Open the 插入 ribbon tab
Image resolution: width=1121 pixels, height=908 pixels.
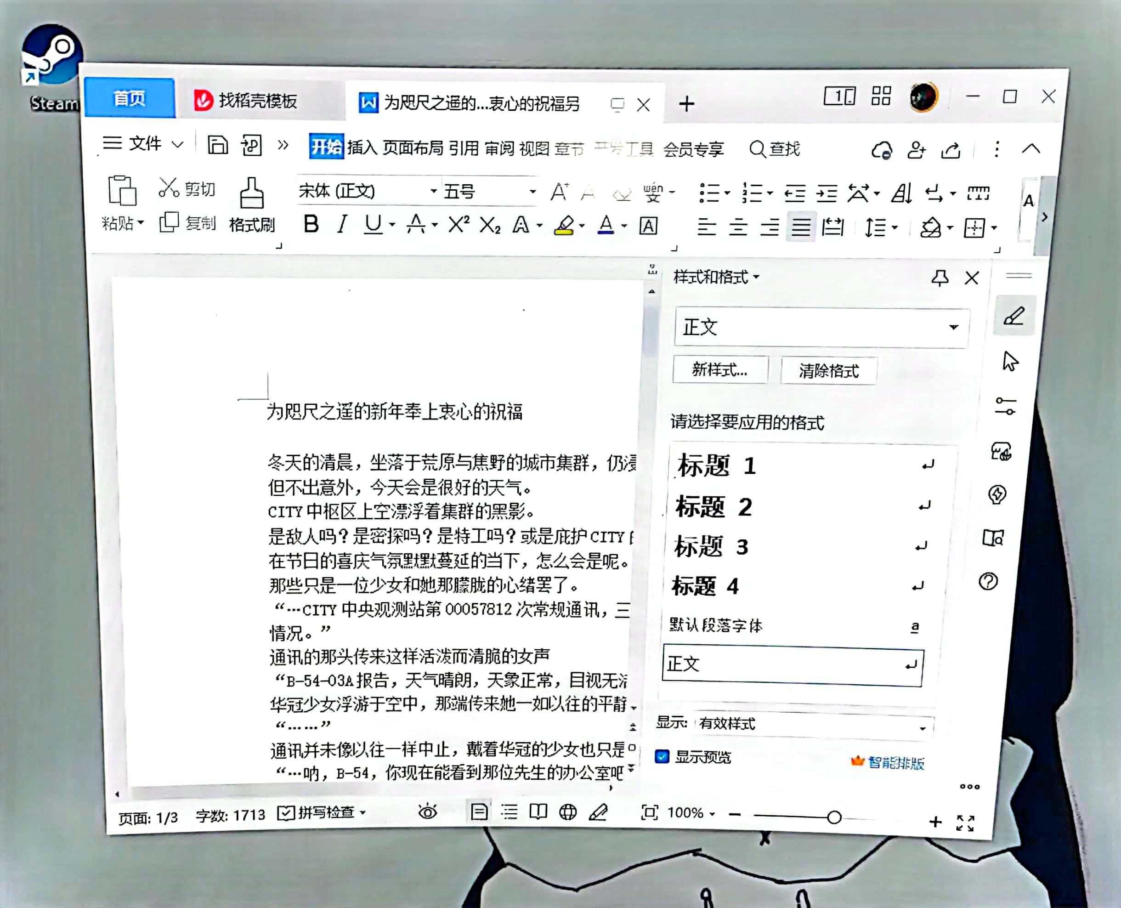click(x=362, y=148)
